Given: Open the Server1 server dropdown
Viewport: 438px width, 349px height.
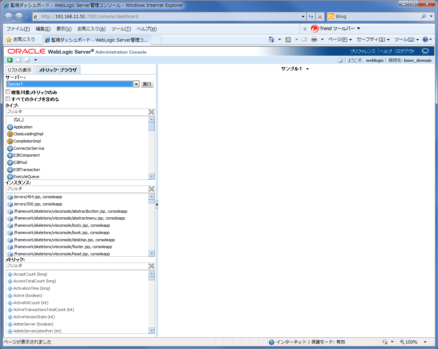Looking at the screenshot, I should (x=136, y=84).
